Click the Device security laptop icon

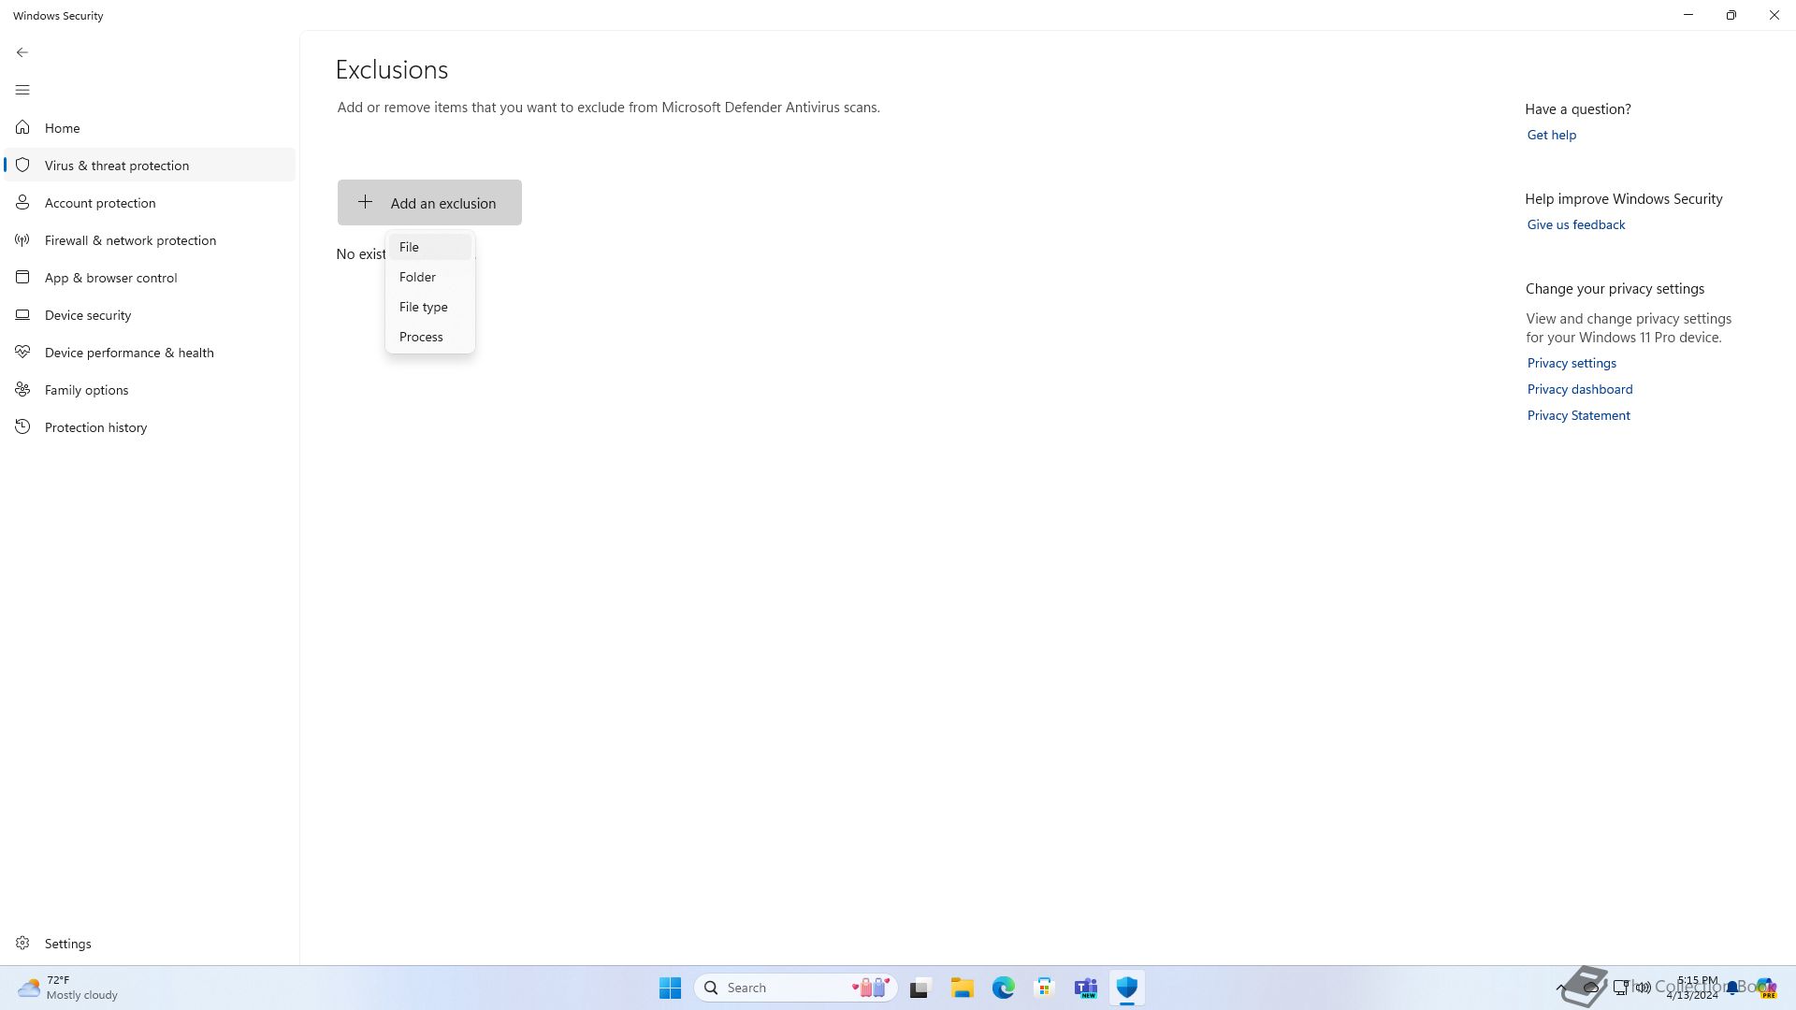[x=22, y=314]
